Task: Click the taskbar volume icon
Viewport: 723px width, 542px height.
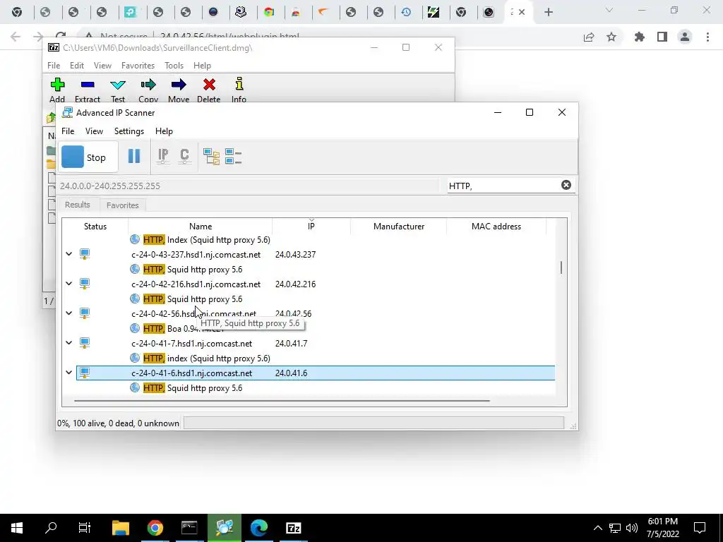Action: (x=632, y=528)
